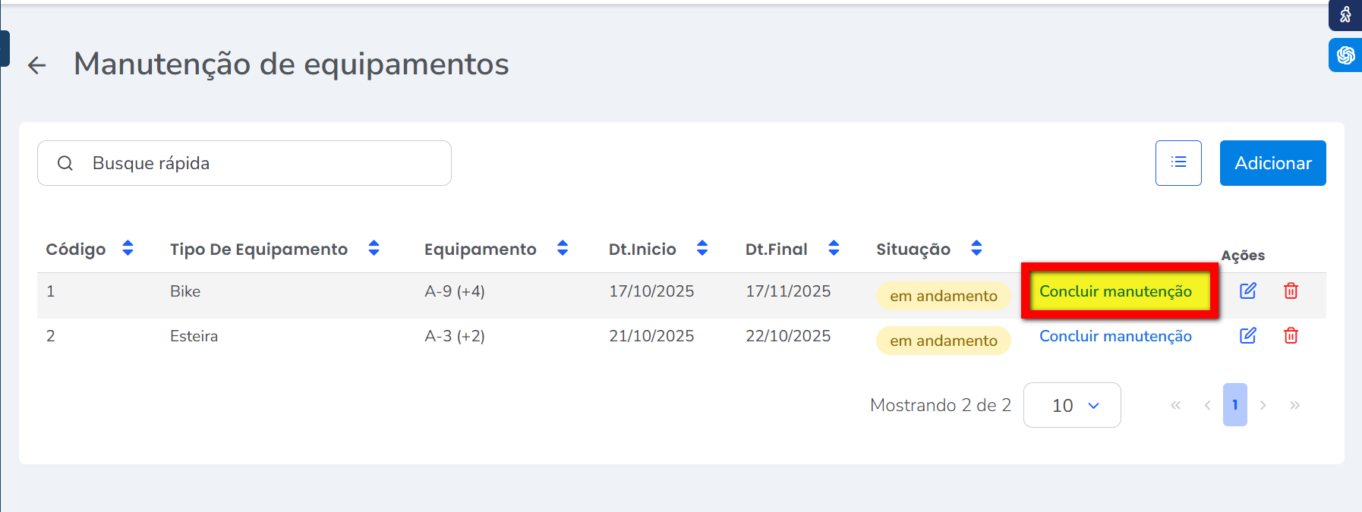Sort by Tipo De Equipamento column

[x=374, y=248]
